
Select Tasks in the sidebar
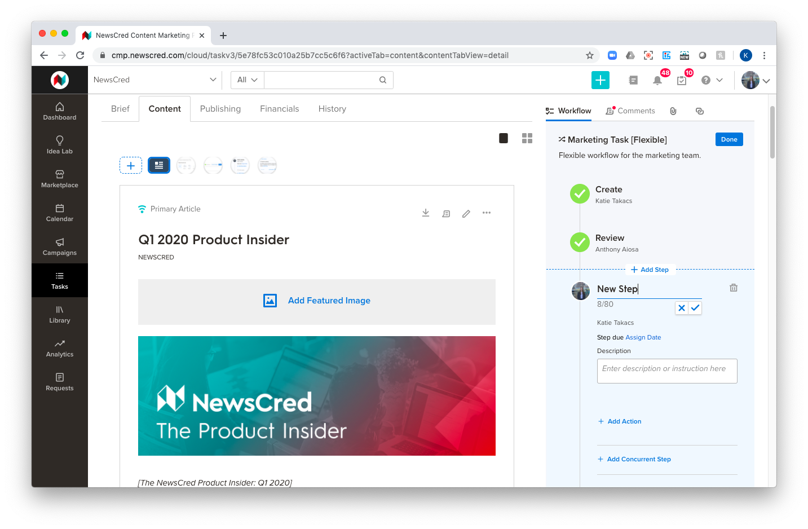[x=60, y=280]
